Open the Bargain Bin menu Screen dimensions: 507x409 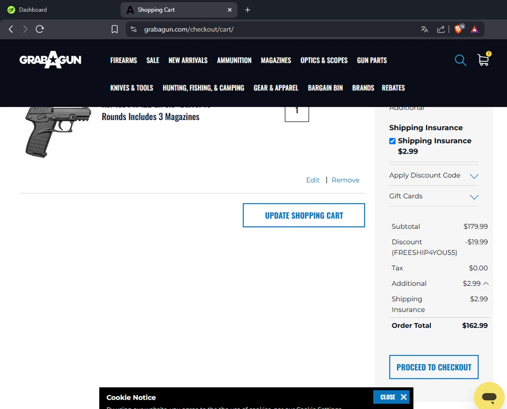[x=325, y=88]
